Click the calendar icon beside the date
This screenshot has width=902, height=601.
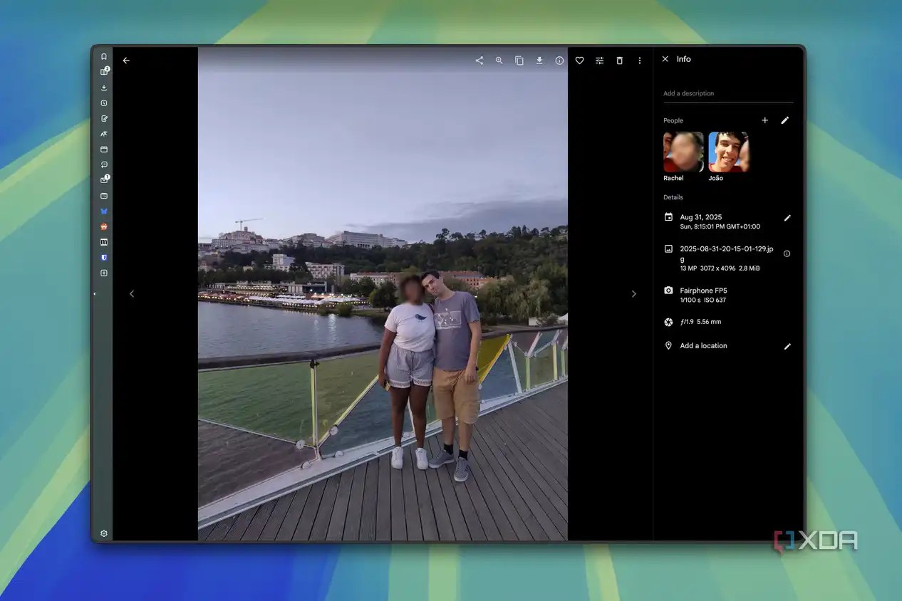[x=668, y=217]
